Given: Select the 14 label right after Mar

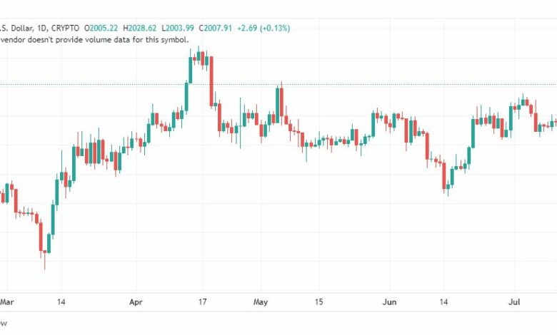Looking at the screenshot, I should pyautogui.click(x=61, y=302).
